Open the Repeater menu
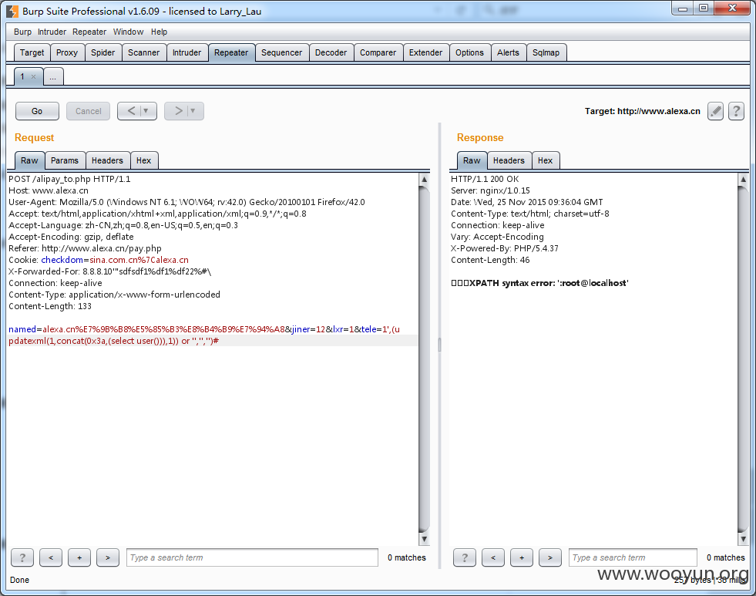The height and width of the screenshot is (596, 756). coord(89,32)
